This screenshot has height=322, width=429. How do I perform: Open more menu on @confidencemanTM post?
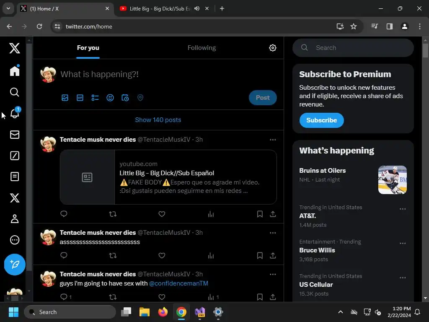point(273,274)
